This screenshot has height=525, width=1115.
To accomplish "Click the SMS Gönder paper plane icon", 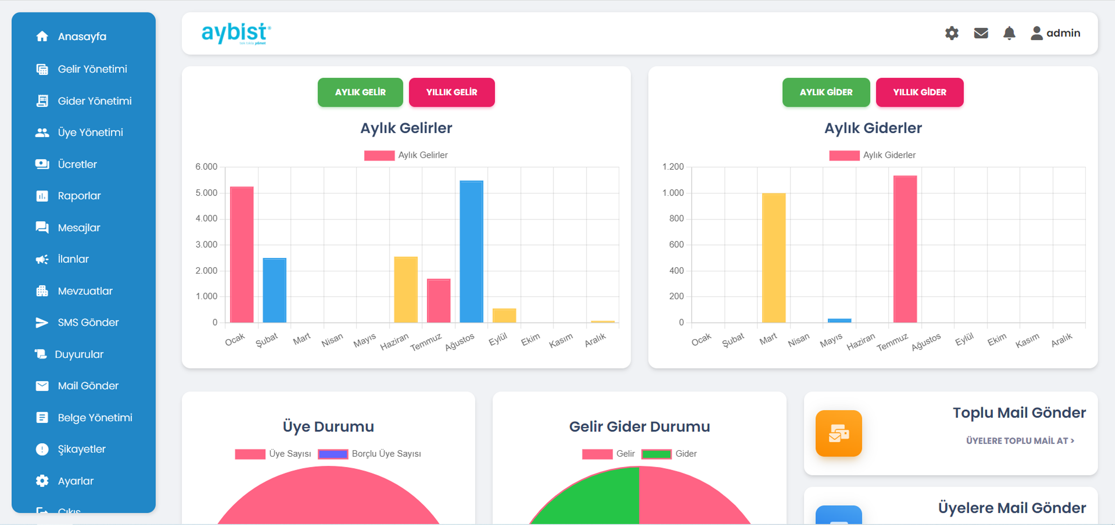I will point(42,323).
